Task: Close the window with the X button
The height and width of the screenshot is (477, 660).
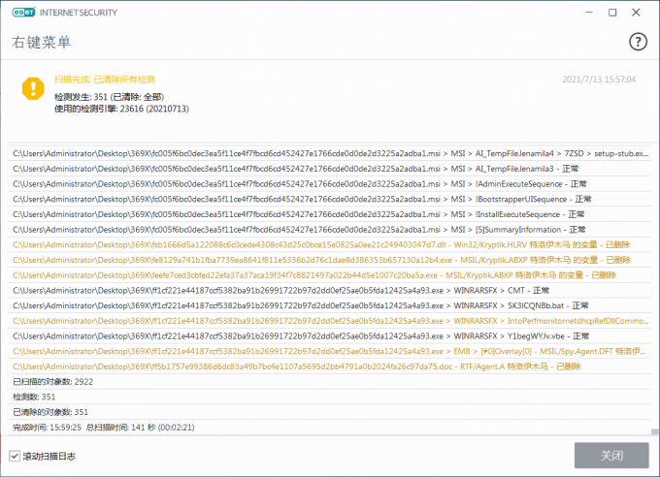Action: (x=636, y=13)
